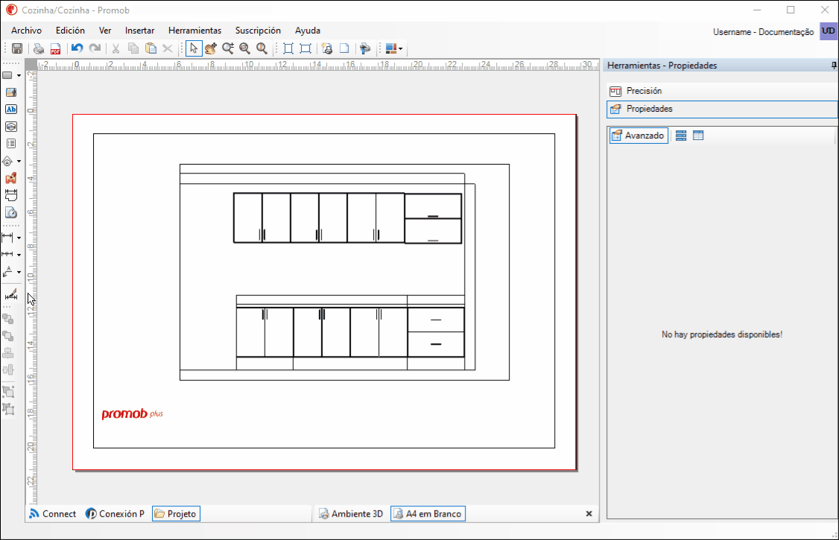Open the Insertar menu
The image size is (839, 540).
pos(139,31)
